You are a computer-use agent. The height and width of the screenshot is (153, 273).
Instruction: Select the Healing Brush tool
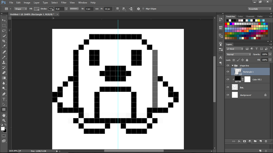[x=4, y=52]
